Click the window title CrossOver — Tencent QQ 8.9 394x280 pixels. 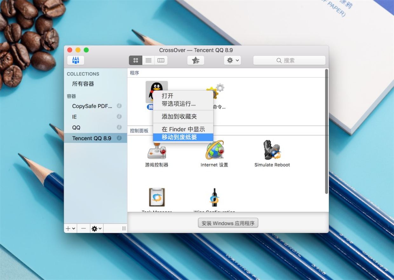(x=196, y=50)
